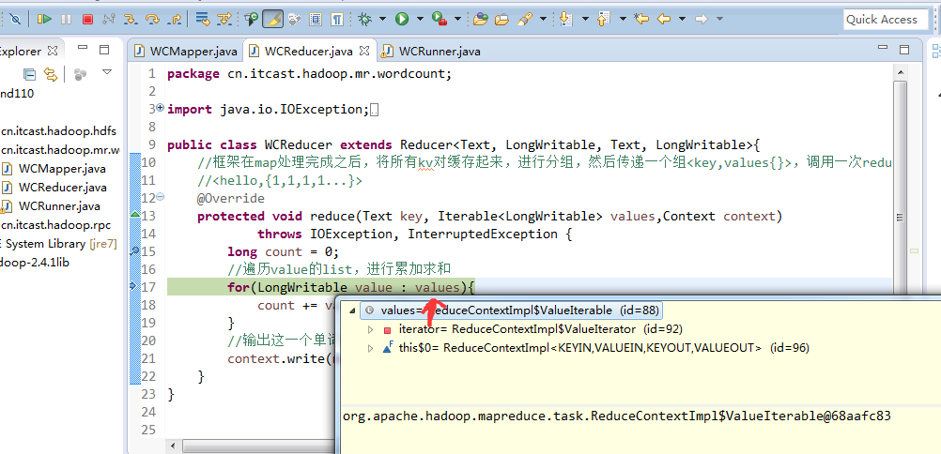This screenshot has width=941, height=454.
Task: Open Previous Annotation dropdown arrow
Action: [x=623, y=19]
